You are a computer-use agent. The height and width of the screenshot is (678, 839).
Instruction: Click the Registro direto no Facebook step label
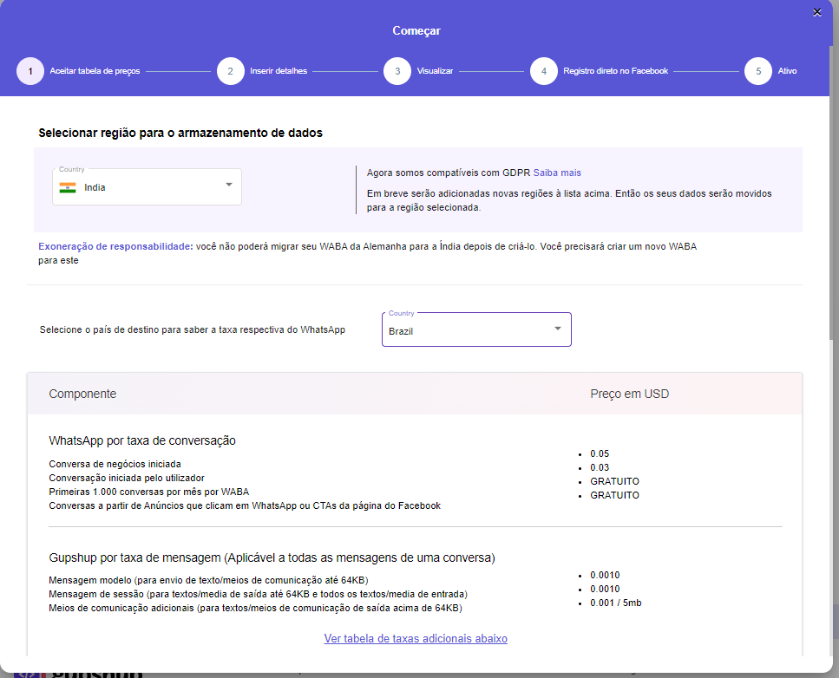tap(615, 71)
